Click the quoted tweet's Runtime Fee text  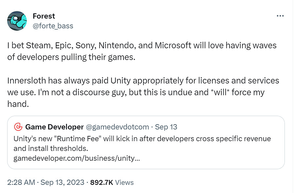coord(78,138)
